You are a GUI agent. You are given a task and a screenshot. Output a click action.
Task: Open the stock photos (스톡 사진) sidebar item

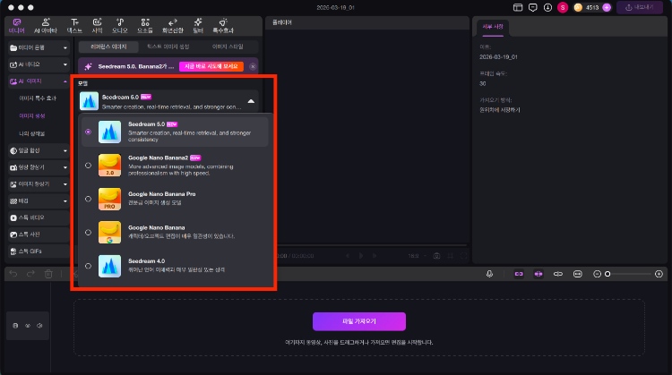click(39, 234)
